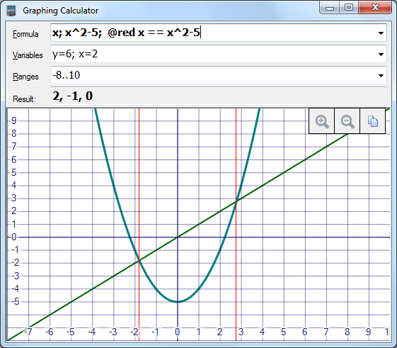Maximize the Graphing Calculator window
Viewport: 397px width, 348px height.
coord(349,7)
